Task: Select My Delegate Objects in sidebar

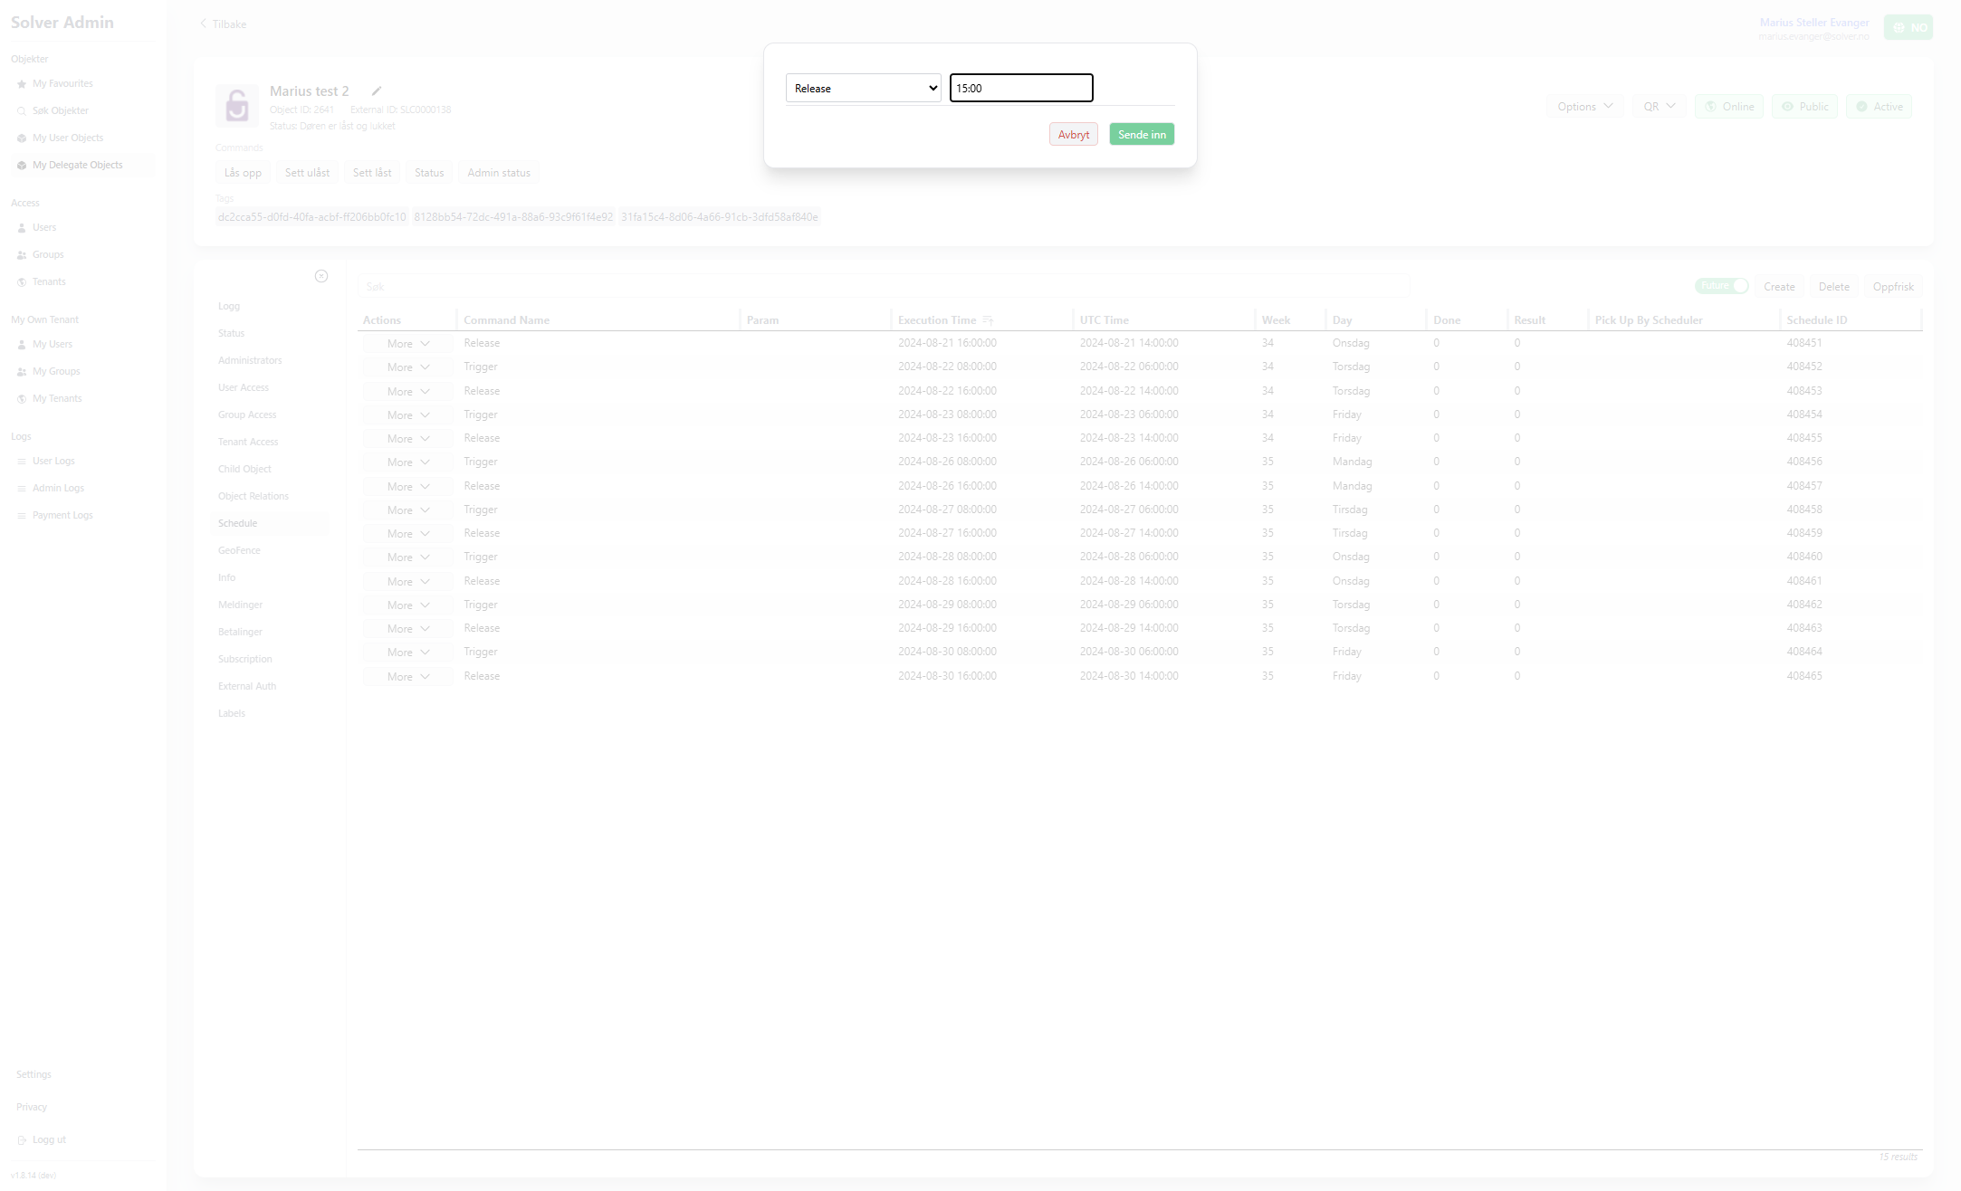Action: pos(78,165)
